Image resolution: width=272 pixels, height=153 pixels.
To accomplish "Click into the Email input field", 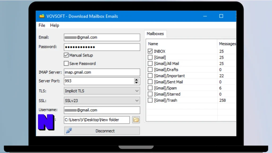I will click(102, 37).
